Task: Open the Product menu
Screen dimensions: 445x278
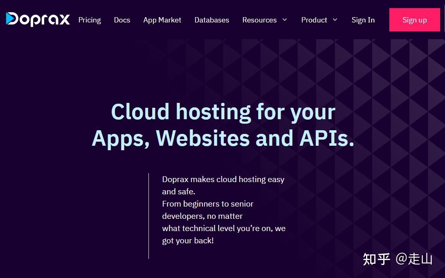Action: point(314,20)
